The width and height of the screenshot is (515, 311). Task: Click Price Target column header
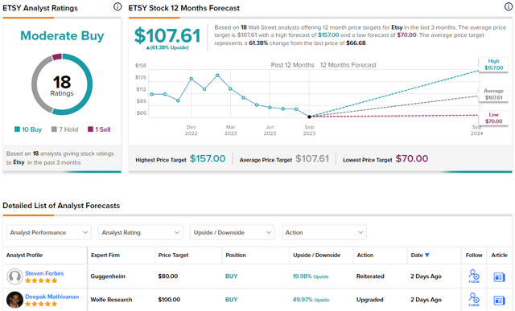(173, 256)
